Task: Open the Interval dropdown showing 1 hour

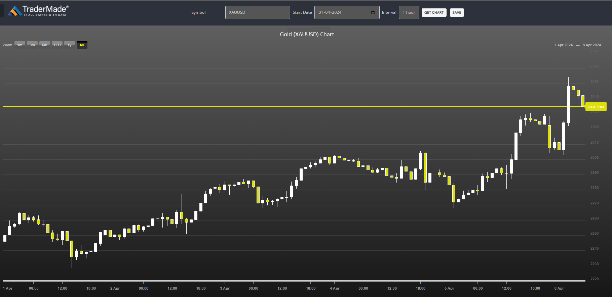Action: point(409,12)
